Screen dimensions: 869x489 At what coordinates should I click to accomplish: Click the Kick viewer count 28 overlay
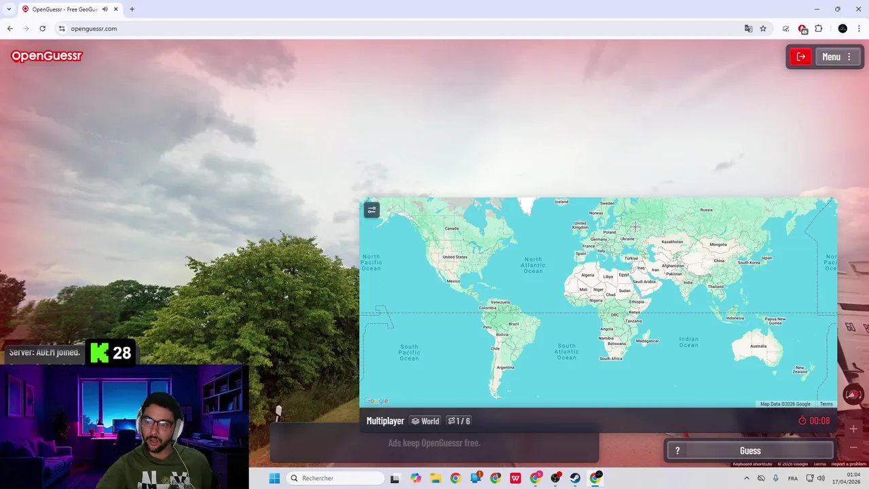coord(111,353)
